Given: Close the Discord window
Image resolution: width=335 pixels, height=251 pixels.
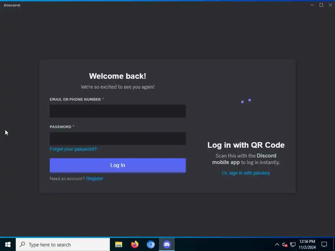Looking at the screenshot, I should pyautogui.click(x=330, y=5).
